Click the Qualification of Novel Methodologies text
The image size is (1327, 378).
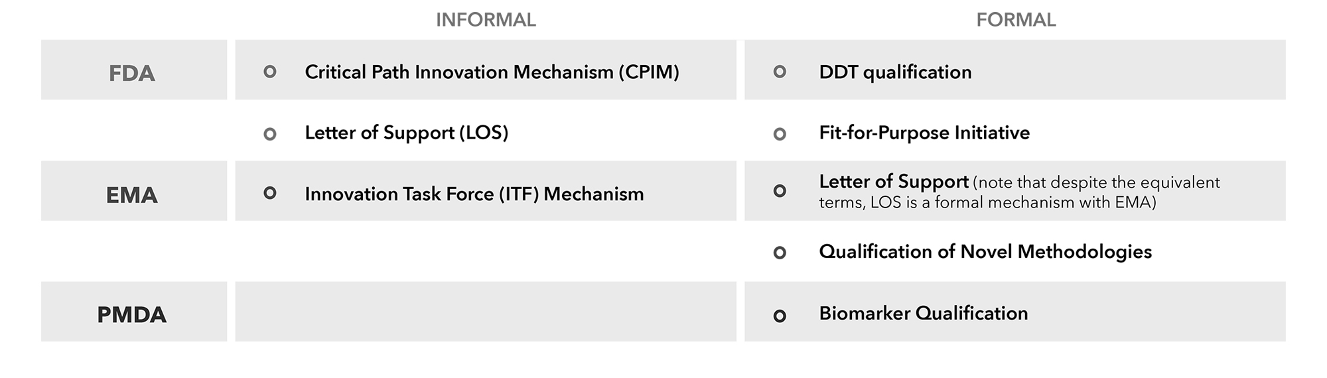click(985, 251)
